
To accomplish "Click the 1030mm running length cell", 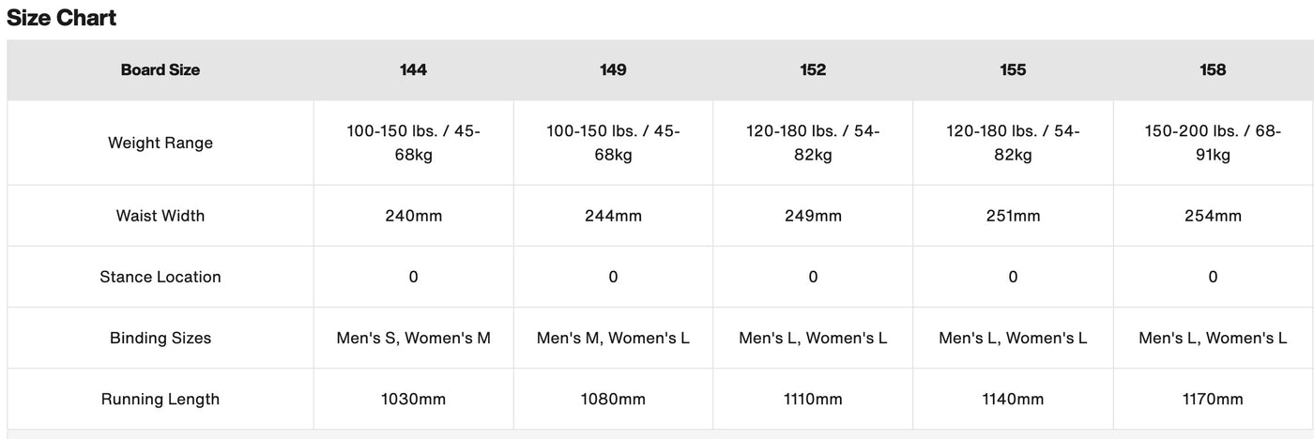I will coord(413,399).
